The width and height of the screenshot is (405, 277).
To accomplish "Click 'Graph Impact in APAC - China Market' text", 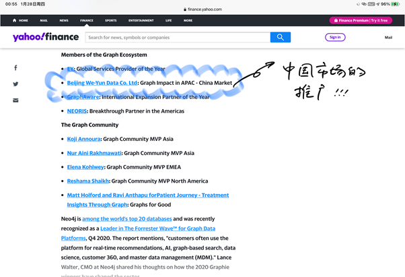I will point(186,83).
